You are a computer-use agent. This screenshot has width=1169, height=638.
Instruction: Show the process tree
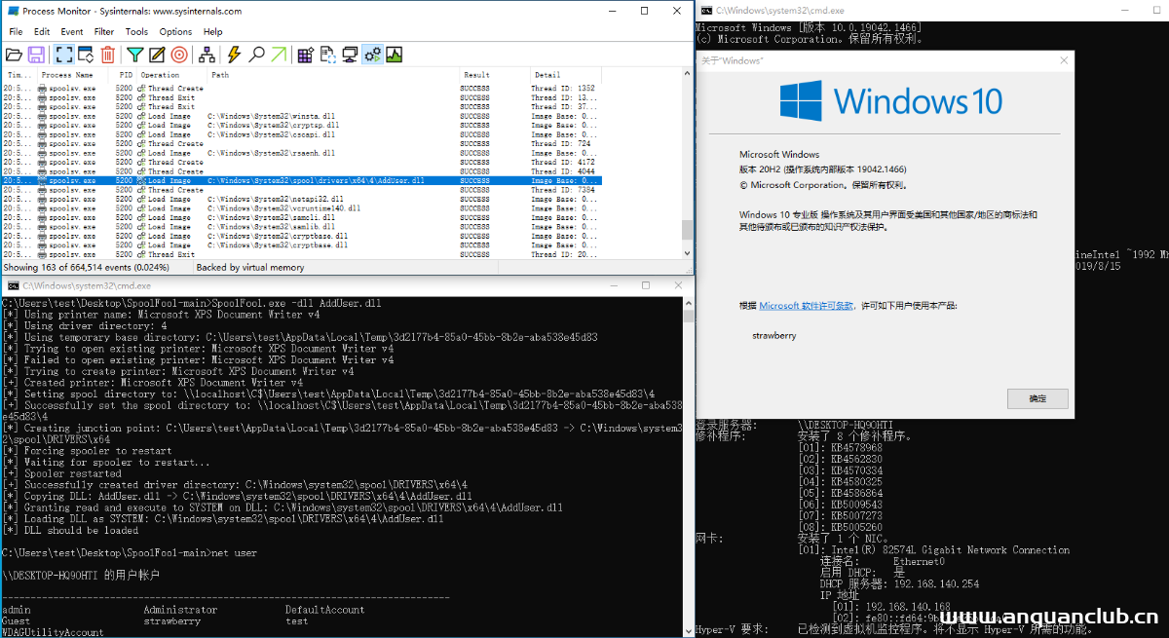point(207,56)
